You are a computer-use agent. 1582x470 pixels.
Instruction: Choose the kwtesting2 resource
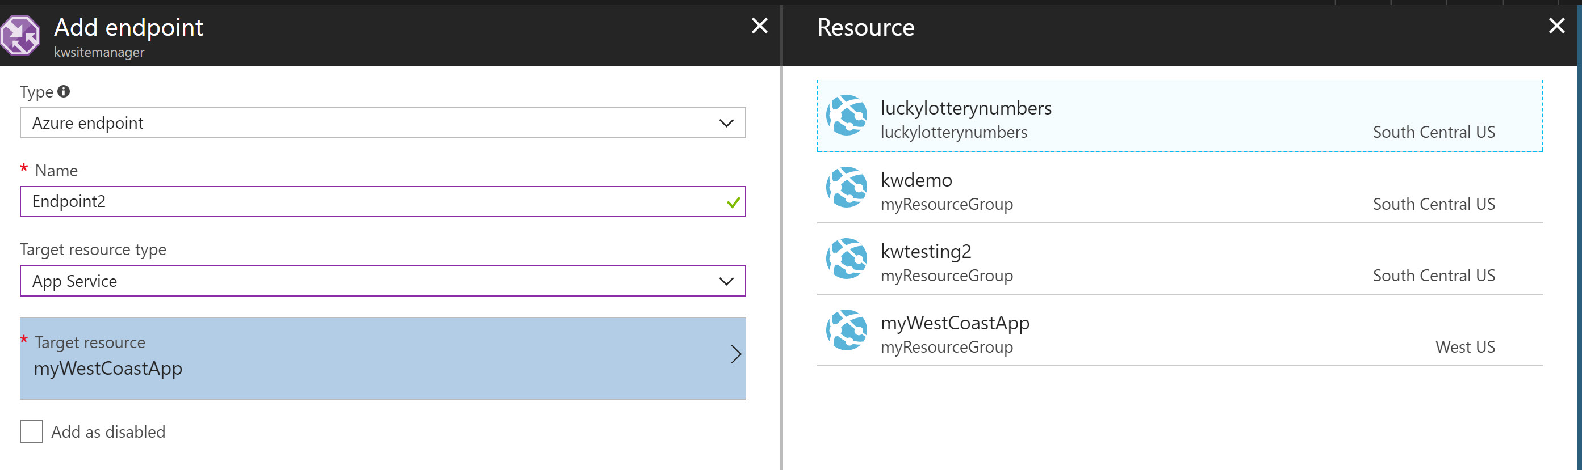(1180, 259)
